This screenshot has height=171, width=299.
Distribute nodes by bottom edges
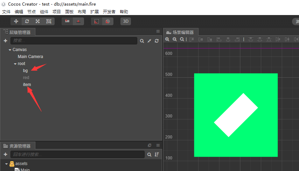click(269, 39)
